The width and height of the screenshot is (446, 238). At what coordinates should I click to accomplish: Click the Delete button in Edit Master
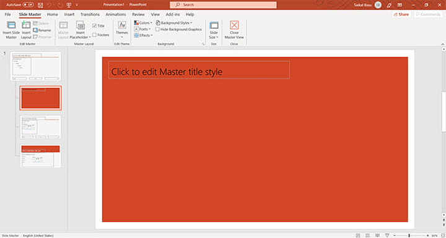point(42,23)
